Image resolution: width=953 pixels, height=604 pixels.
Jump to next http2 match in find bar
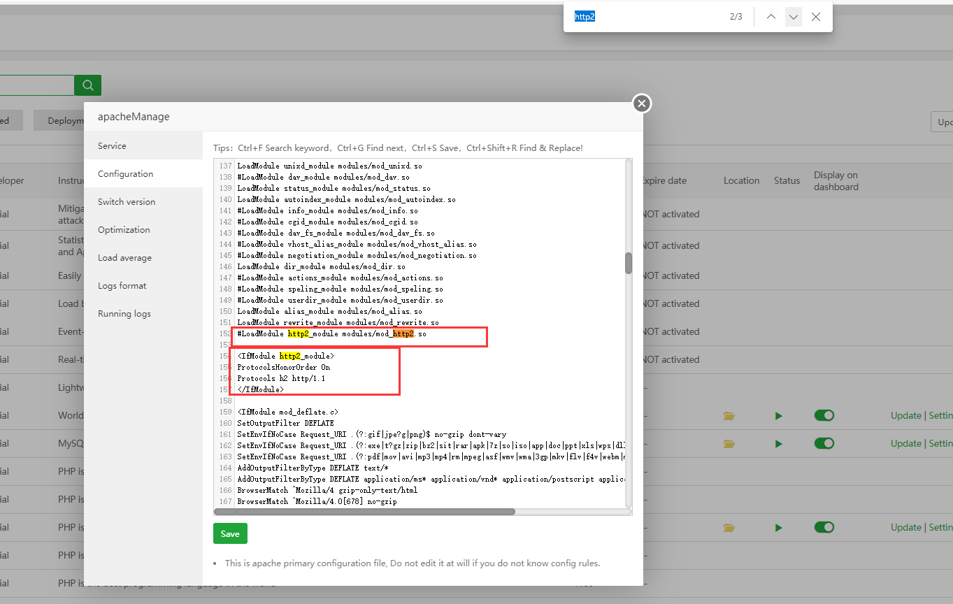(794, 17)
